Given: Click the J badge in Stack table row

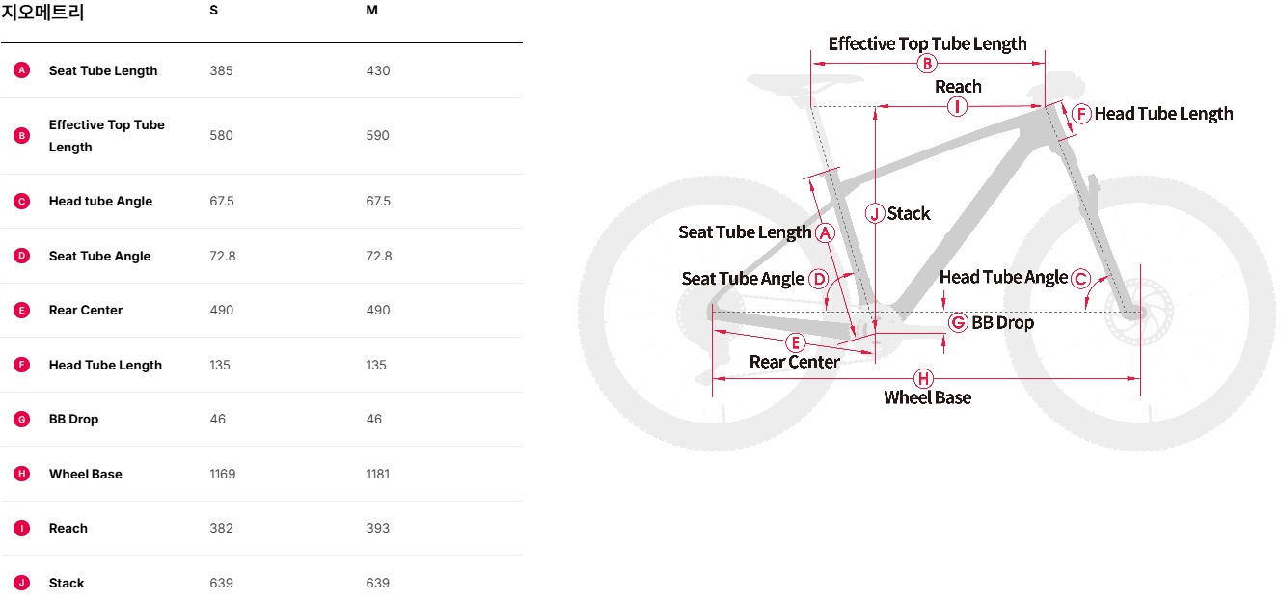Looking at the screenshot, I should (x=22, y=583).
